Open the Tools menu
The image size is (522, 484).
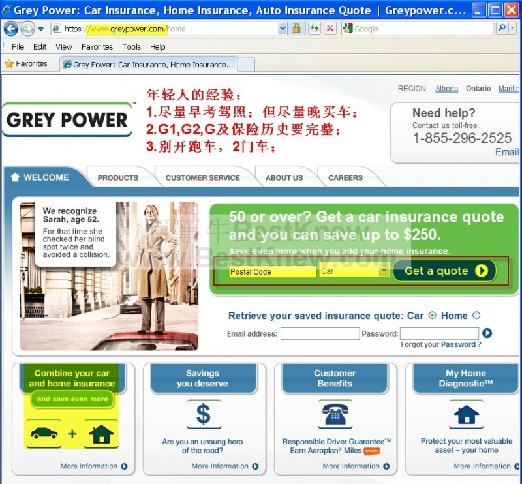[132, 47]
